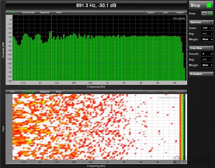
Task: Select Phase tab in bottom pane
Action: pyautogui.click(x=59, y=92)
